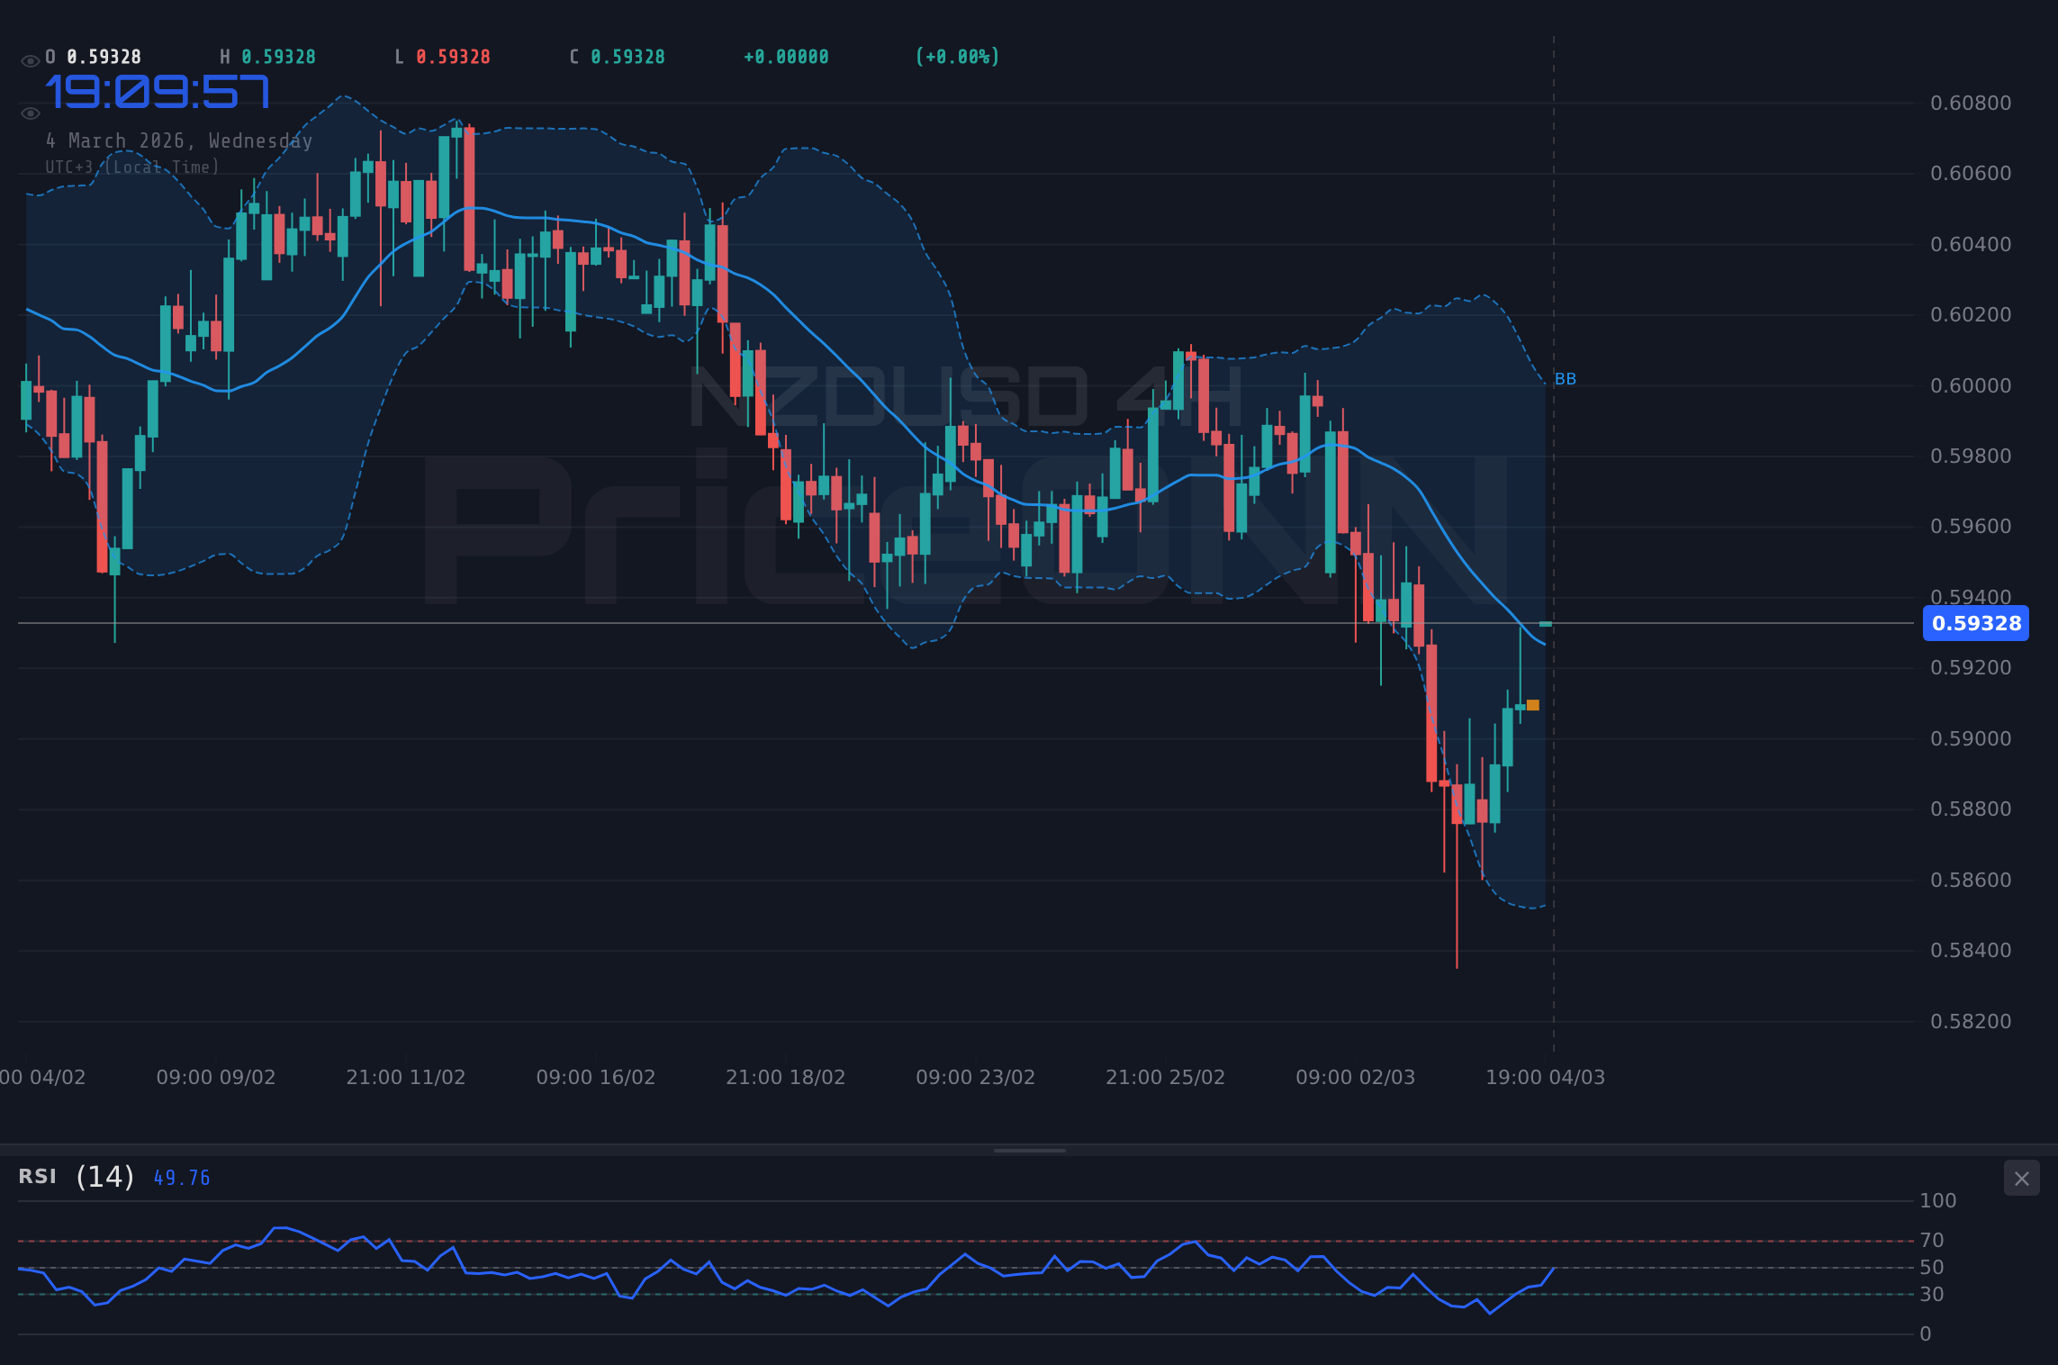Close the RSI indicator panel
Screen dimensions: 2058x1365
2021,1178
